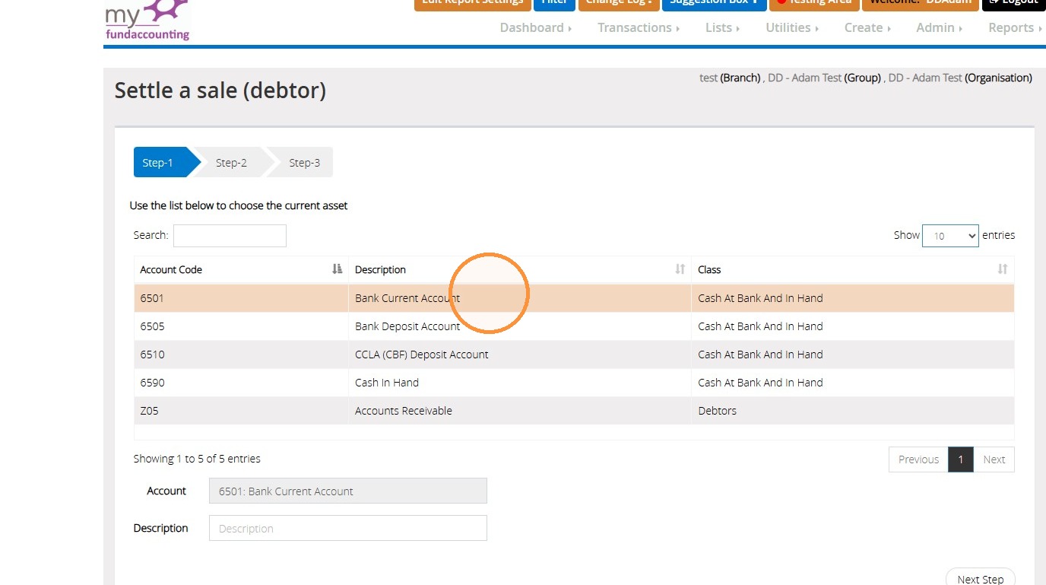Select row Z05 Accounts Receivable

(574, 411)
